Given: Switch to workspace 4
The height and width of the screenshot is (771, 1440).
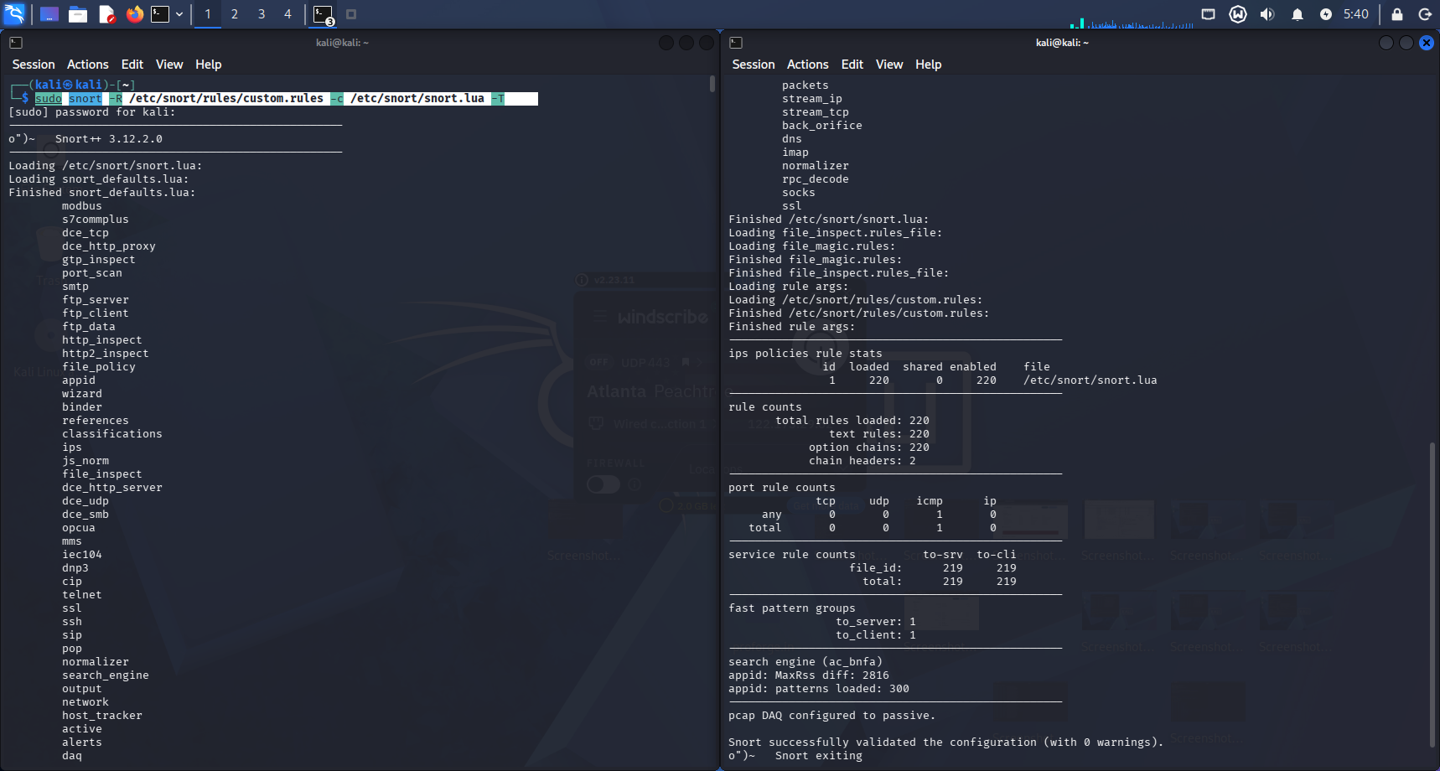Looking at the screenshot, I should coord(287,13).
